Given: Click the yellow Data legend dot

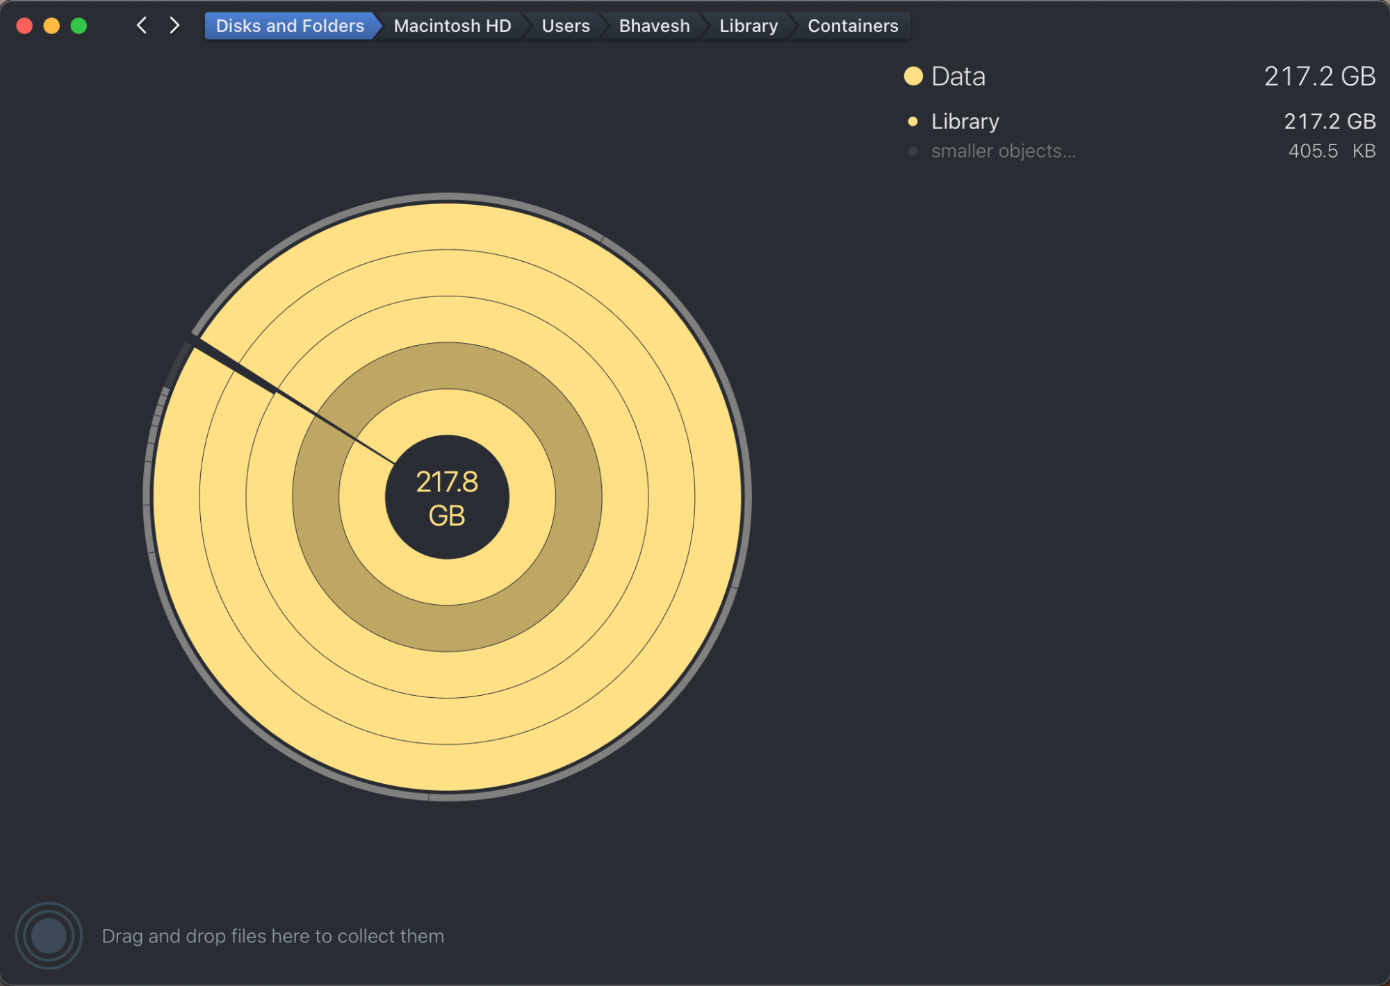Looking at the screenshot, I should 913,76.
